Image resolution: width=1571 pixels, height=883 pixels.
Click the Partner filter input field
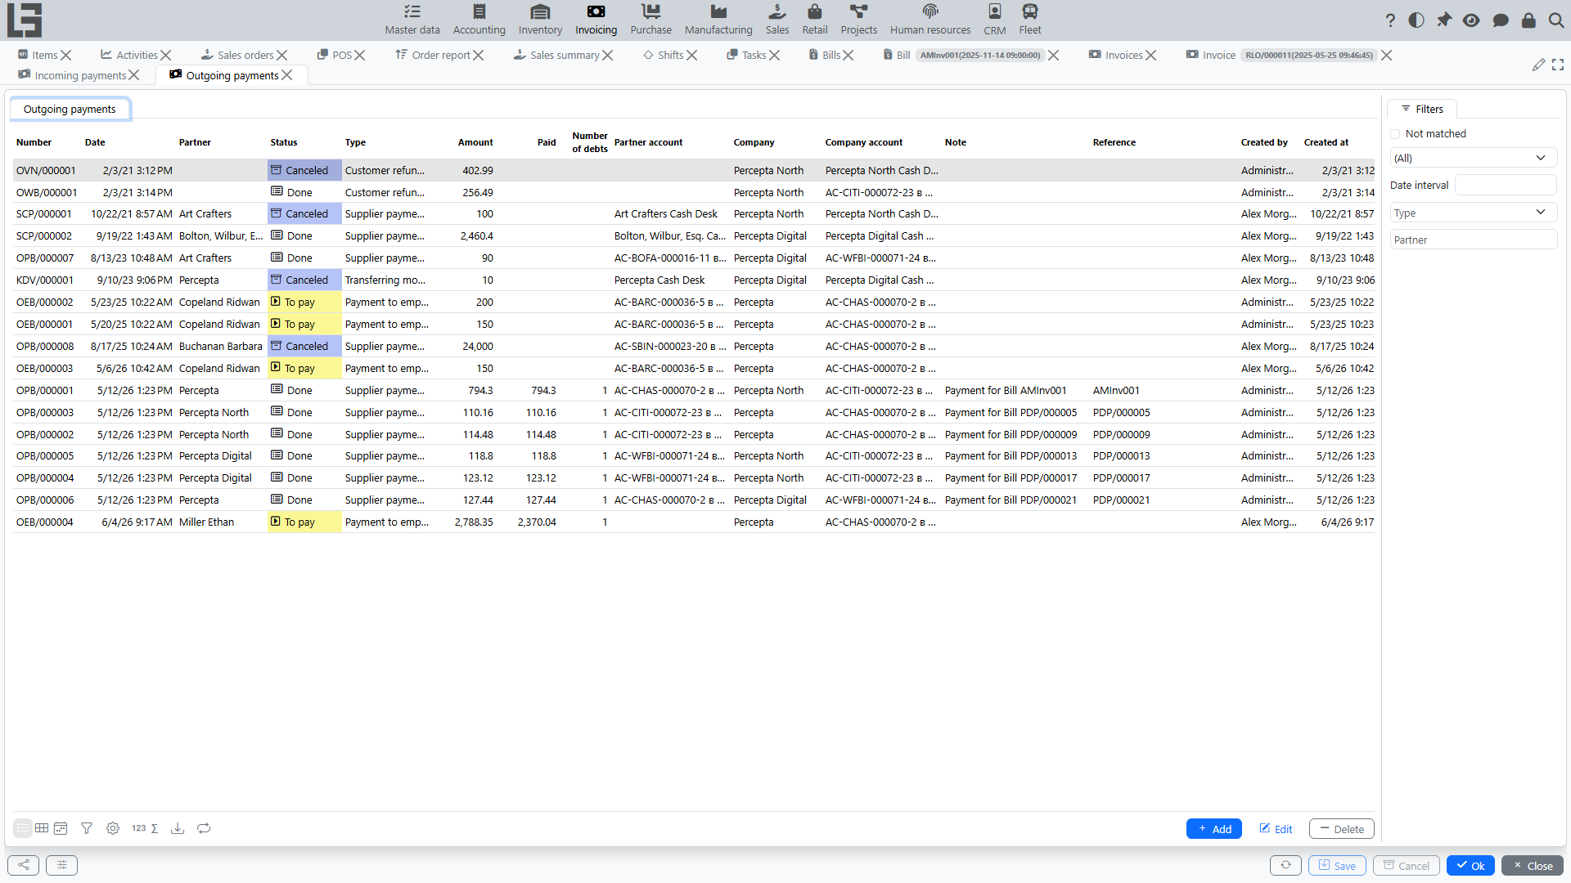pos(1473,240)
